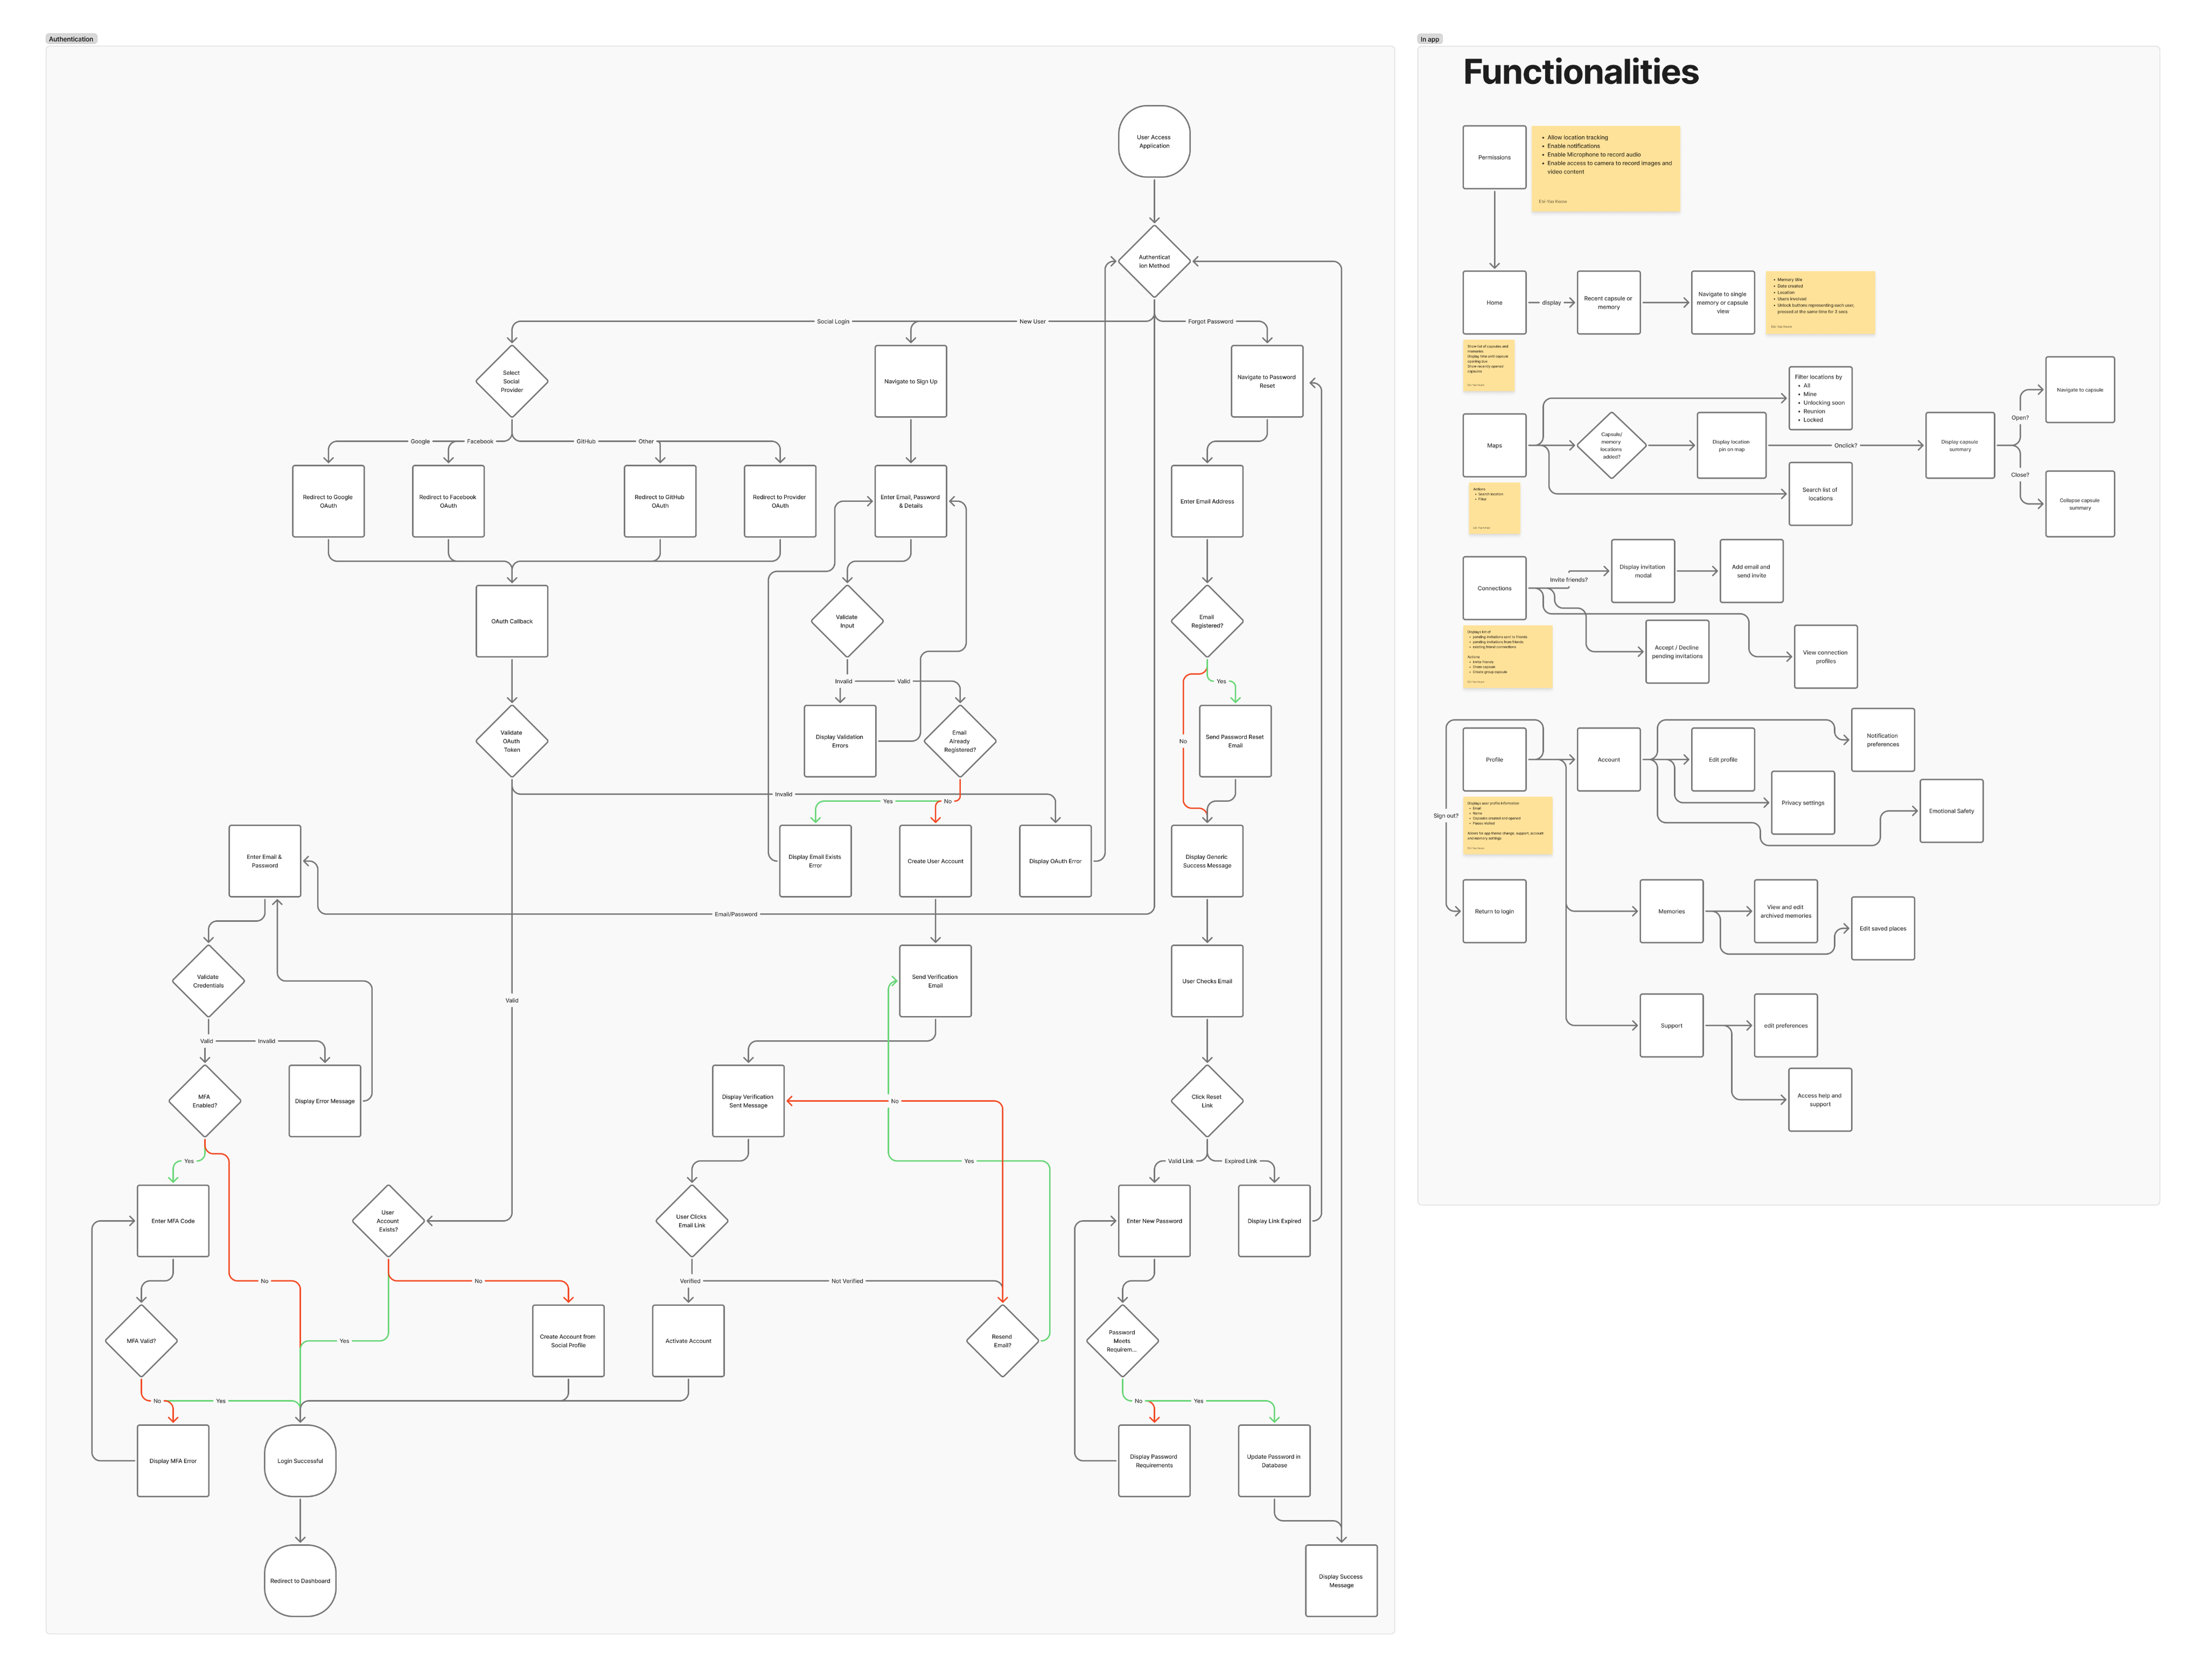The width and height of the screenshot is (2206, 1680).
Task: Click the Enter Email, Password & Details box
Action: 910,501
